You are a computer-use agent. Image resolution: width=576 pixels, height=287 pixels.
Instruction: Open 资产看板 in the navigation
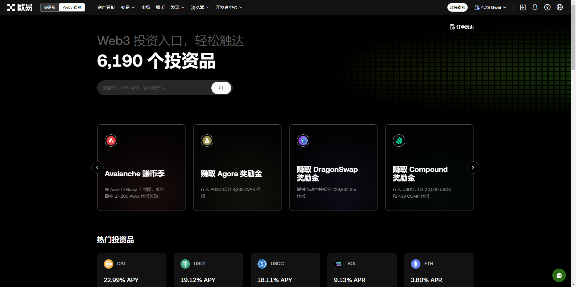point(106,7)
